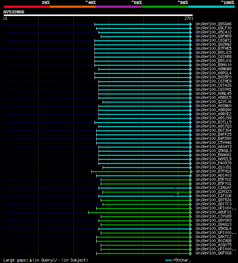Choose the UniRef100_B9S5F0 hit label
This screenshot has width=238, height=263.
coord(213,77)
